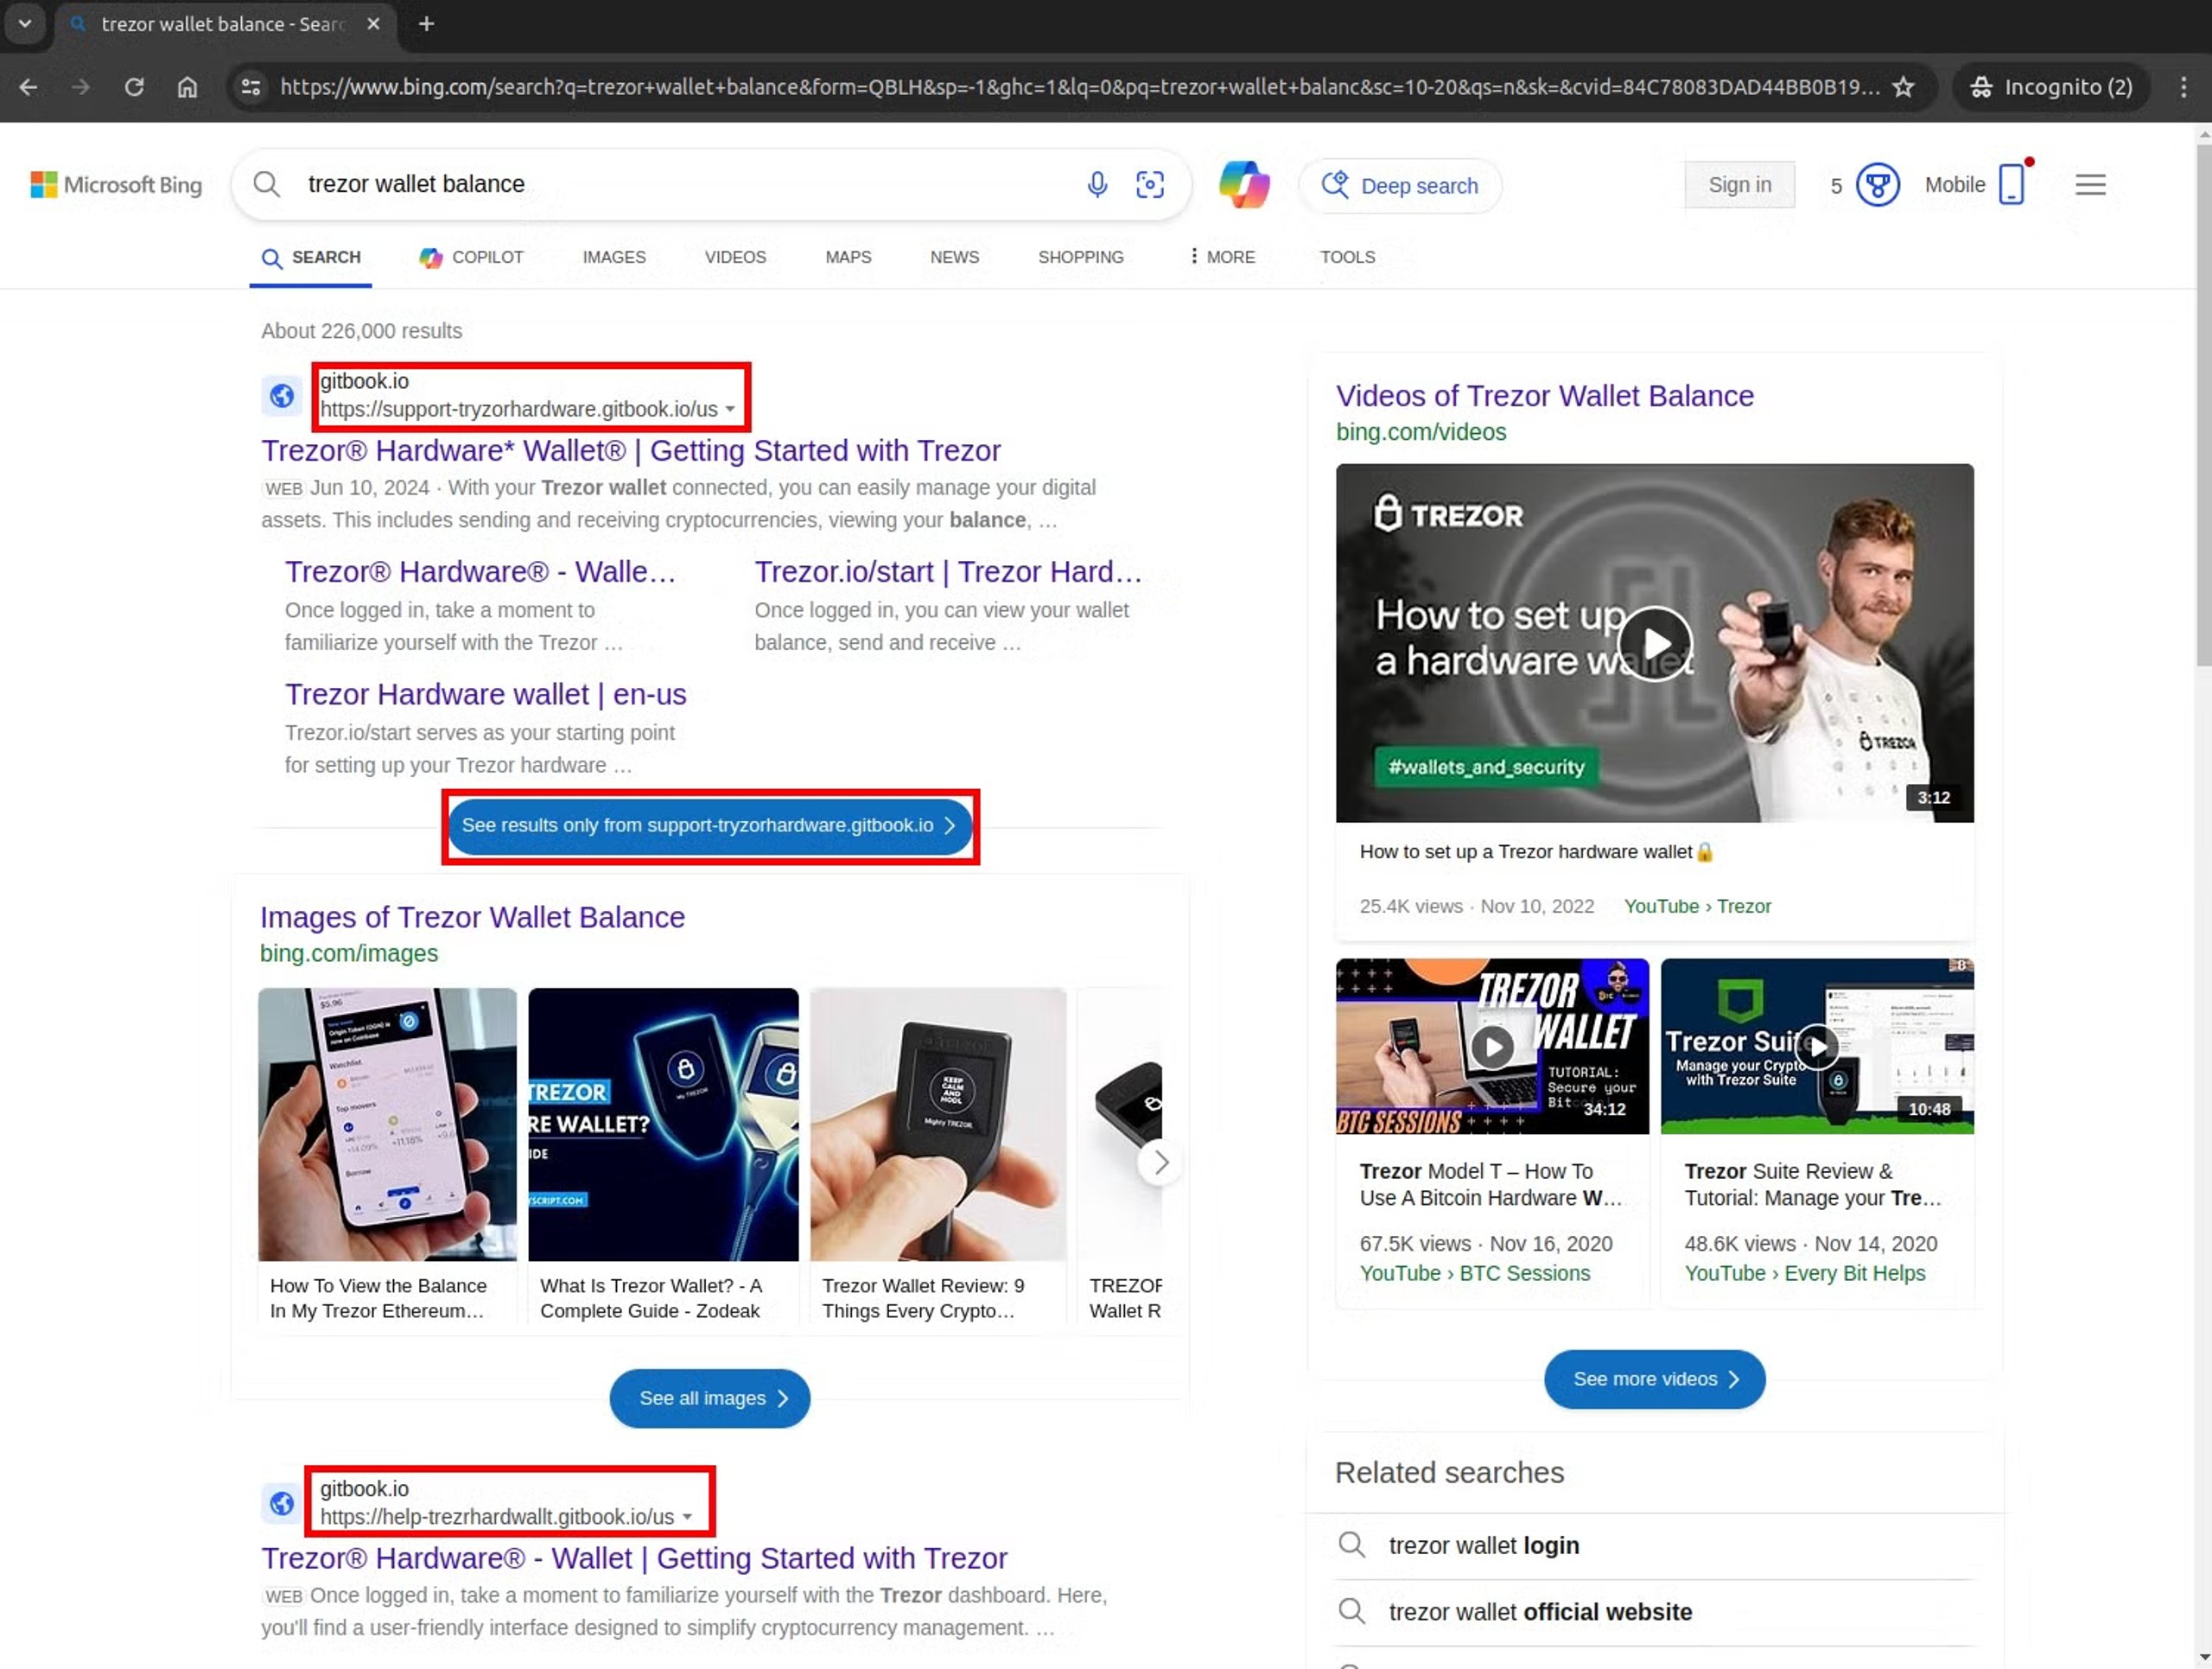This screenshot has width=2212, height=1669.
Task: Close the 'trezor wallet balance' browser tab
Action: (x=373, y=24)
